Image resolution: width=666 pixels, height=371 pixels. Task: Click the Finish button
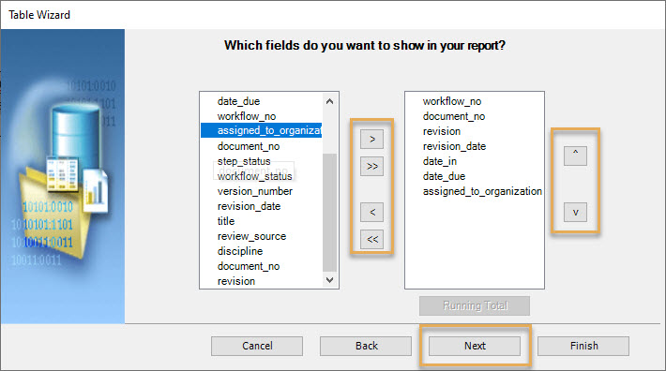tap(583, 346)
